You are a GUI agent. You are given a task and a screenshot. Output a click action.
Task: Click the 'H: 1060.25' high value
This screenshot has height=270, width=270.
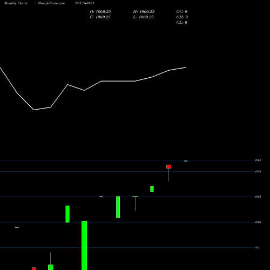(144, 12)
